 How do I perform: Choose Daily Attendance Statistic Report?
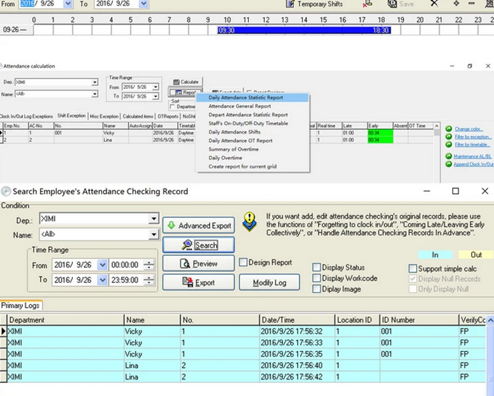click(252, 98)
